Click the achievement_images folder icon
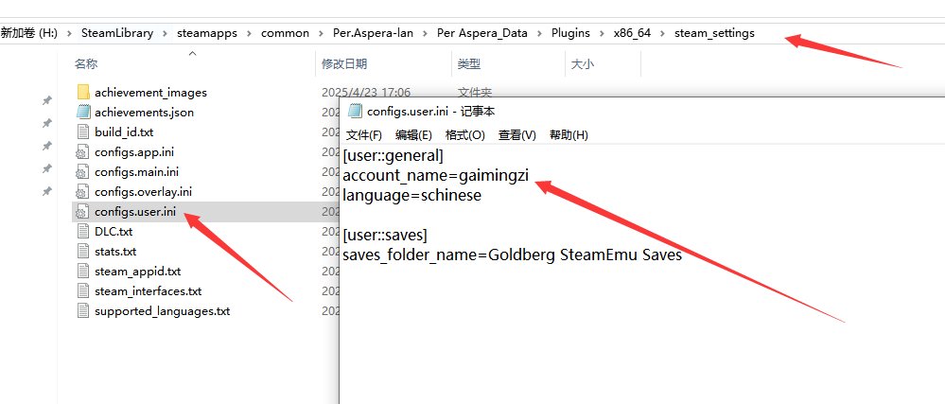Screen dimensions: 945x404 coord(81,93)
